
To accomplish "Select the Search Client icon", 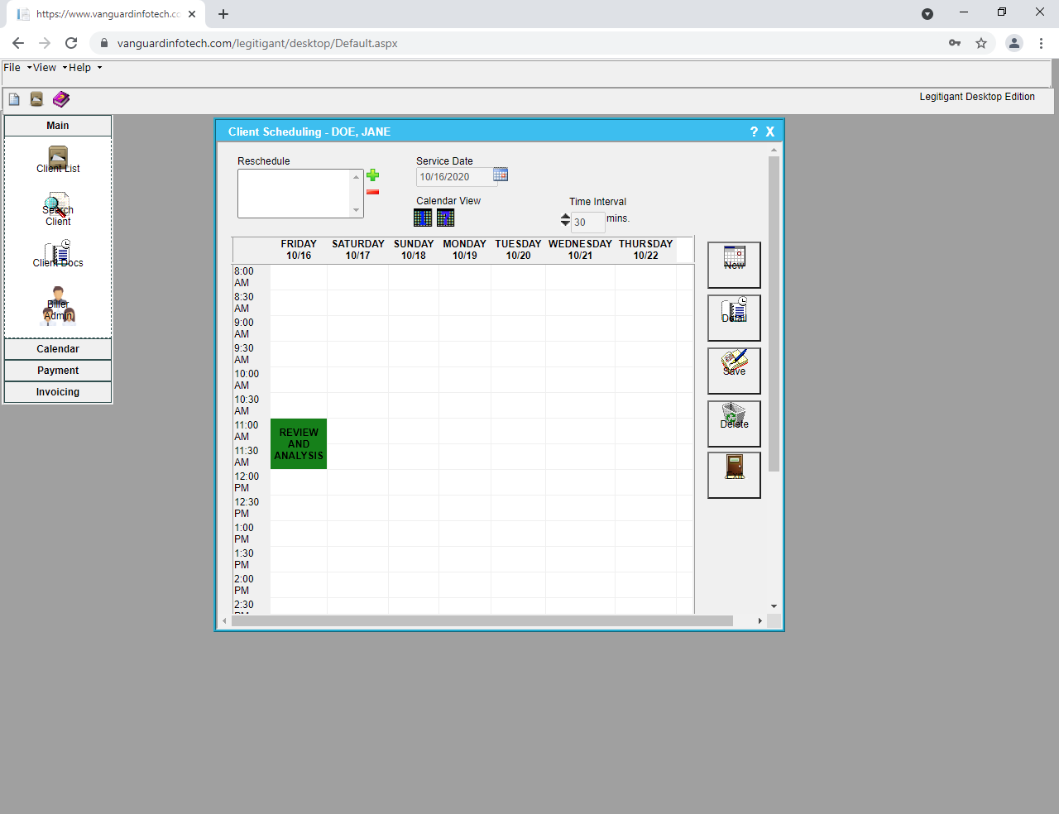I will pos(57,204).
